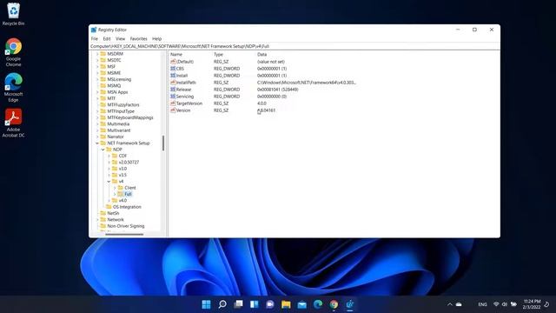Select the CBS DWORD value icon
556x313 pixels.
click(x=173, y=69)
